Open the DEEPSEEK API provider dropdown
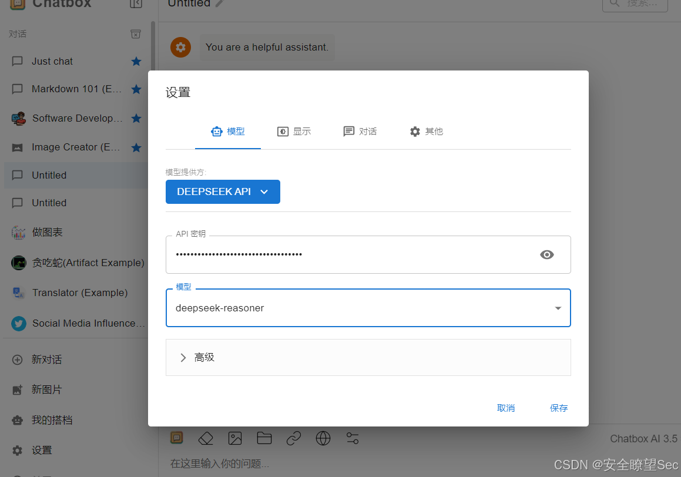The image size is (681, 477). [x=223, y=192]
